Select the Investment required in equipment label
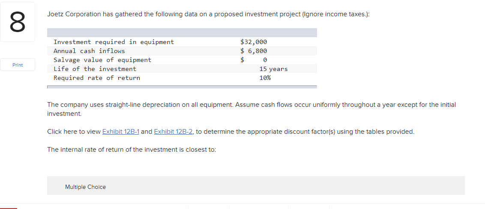The width and height of the screenshot is (485, 209). pos(114,42)
